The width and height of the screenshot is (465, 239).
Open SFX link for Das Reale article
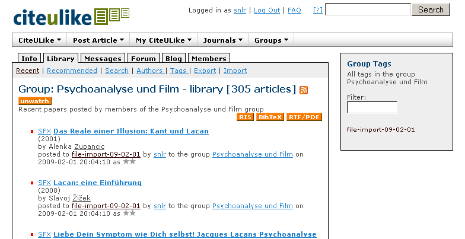(44, 131)
